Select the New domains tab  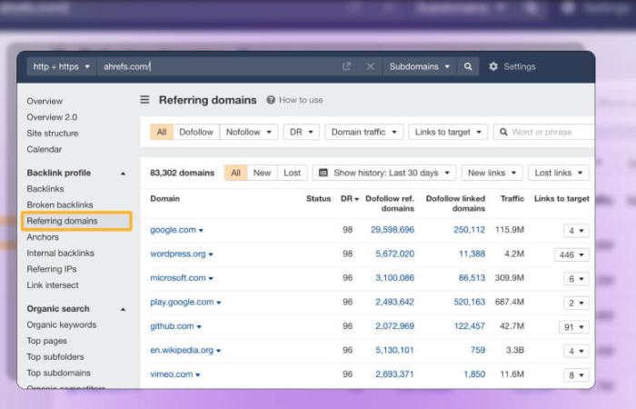262,173
